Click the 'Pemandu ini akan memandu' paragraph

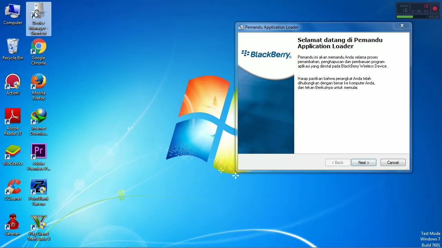pyautogui.click(x=343, y=62)
